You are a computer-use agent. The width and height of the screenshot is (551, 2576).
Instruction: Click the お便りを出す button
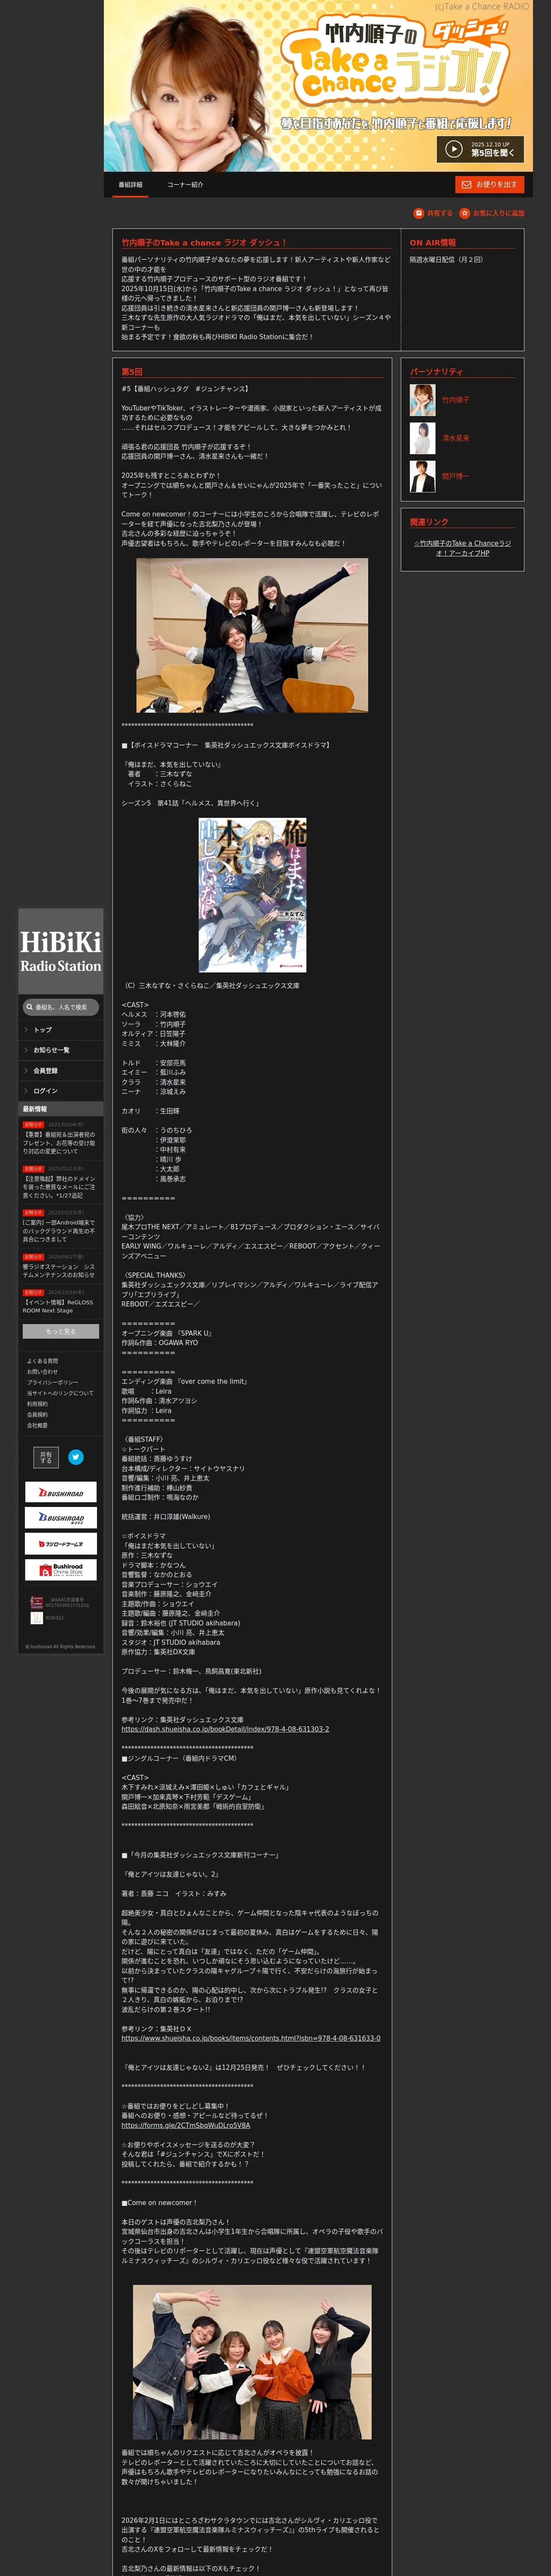(490, 185)
